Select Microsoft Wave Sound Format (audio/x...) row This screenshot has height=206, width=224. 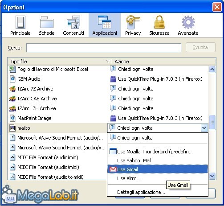(x=57, y=148)
